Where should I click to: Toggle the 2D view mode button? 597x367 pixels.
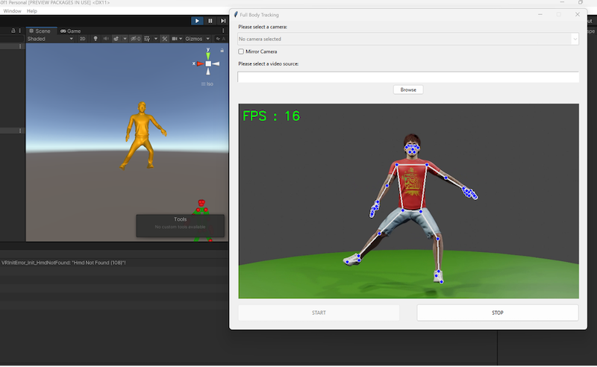[x=83, y=39]
